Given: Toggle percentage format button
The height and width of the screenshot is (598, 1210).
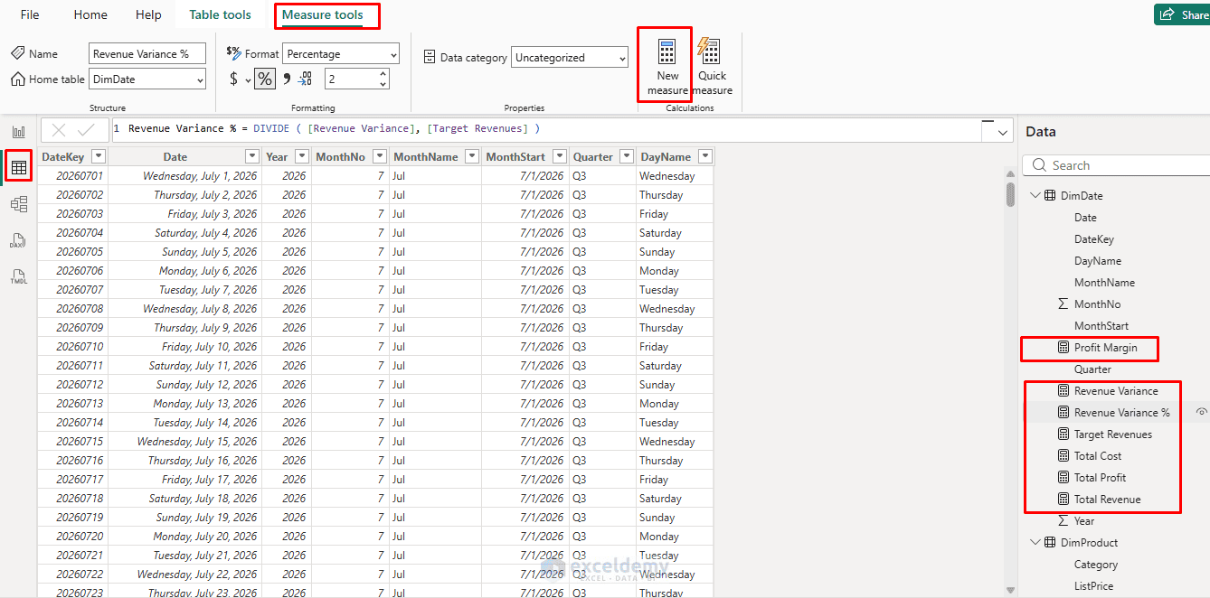Looking at the screenshot, I should 264,79.
